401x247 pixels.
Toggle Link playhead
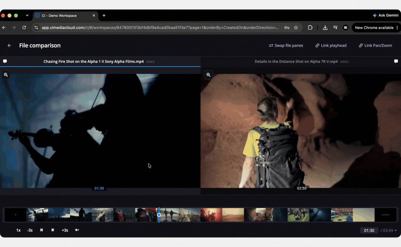pos(331,45)
